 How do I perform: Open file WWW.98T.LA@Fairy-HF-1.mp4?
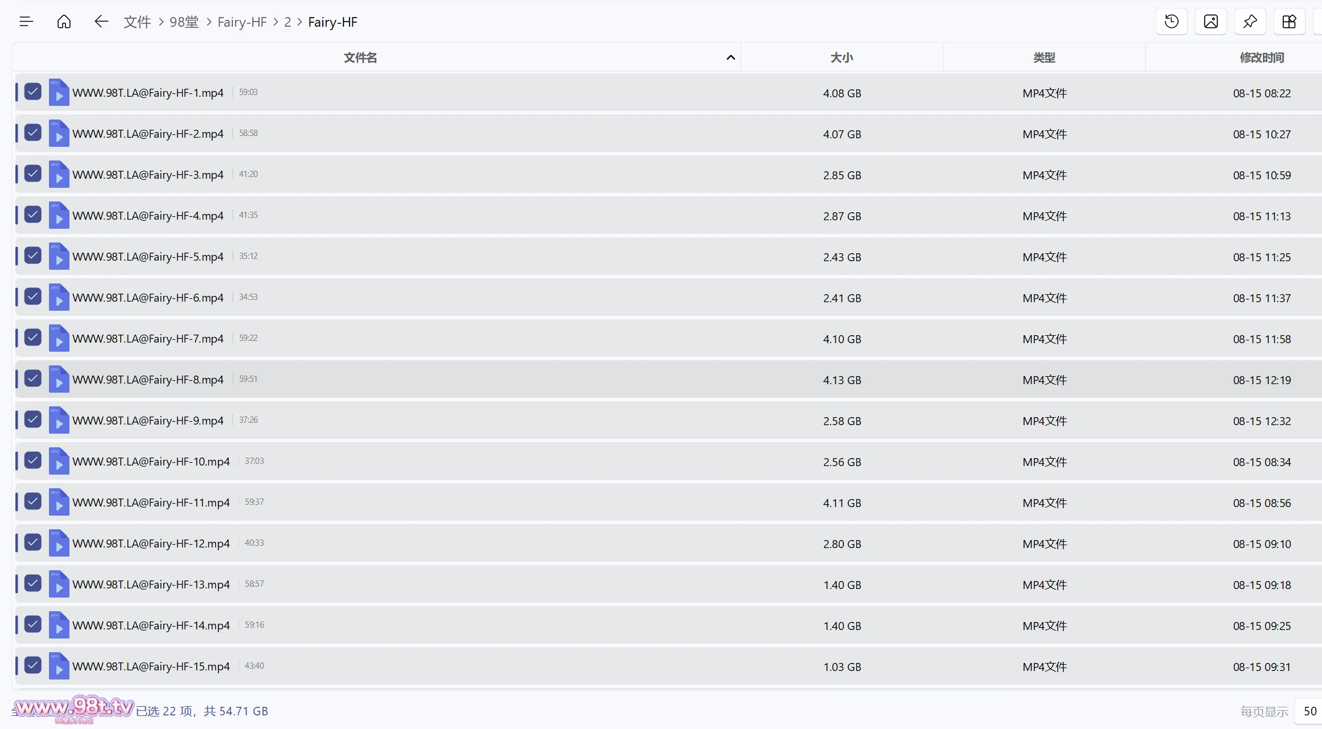point(148,93)
